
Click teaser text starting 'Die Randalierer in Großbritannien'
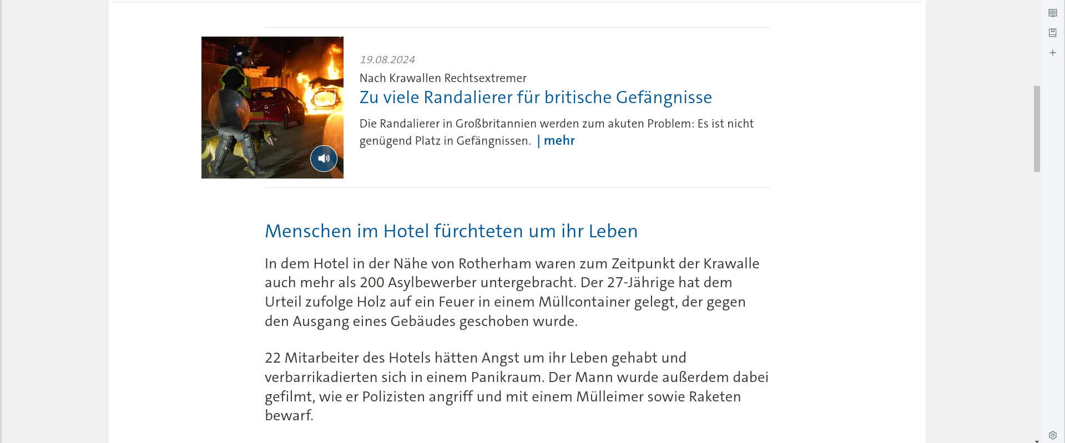click(x=557, y=132)
